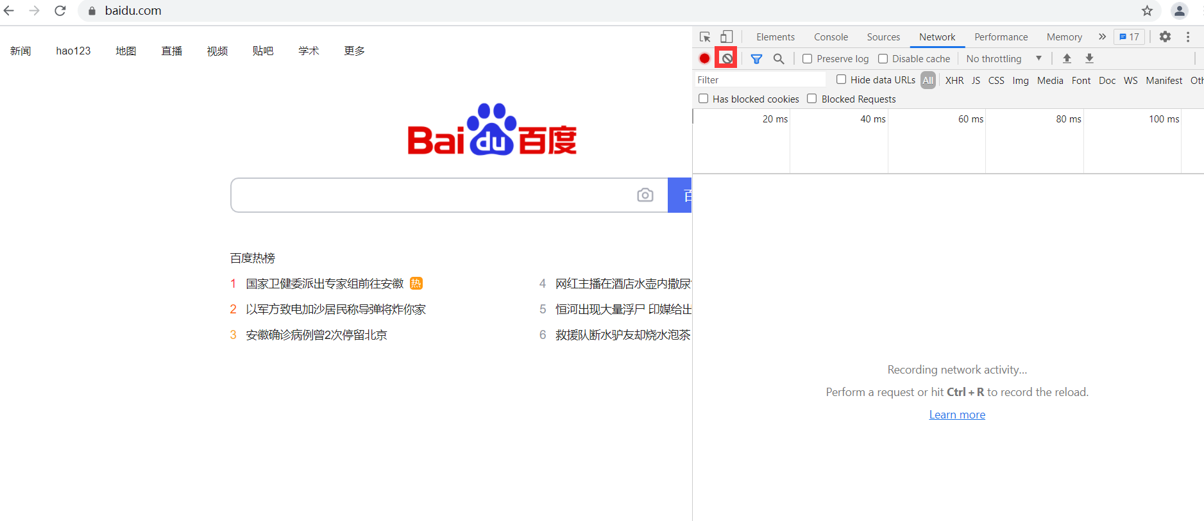This screenshot has width=1204, height=521.
Task: Open the Sources tab
Action: 883,37
